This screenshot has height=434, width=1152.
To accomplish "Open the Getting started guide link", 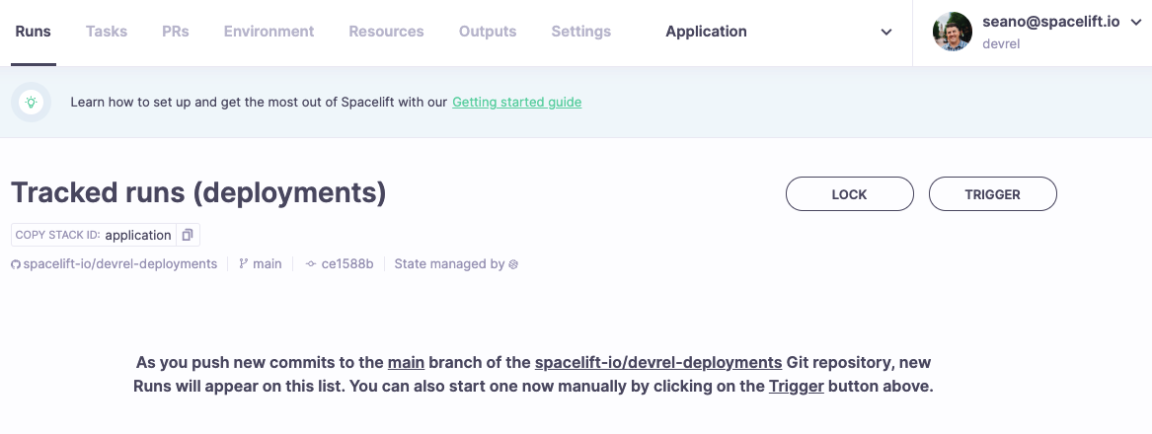I will [516, 102].
